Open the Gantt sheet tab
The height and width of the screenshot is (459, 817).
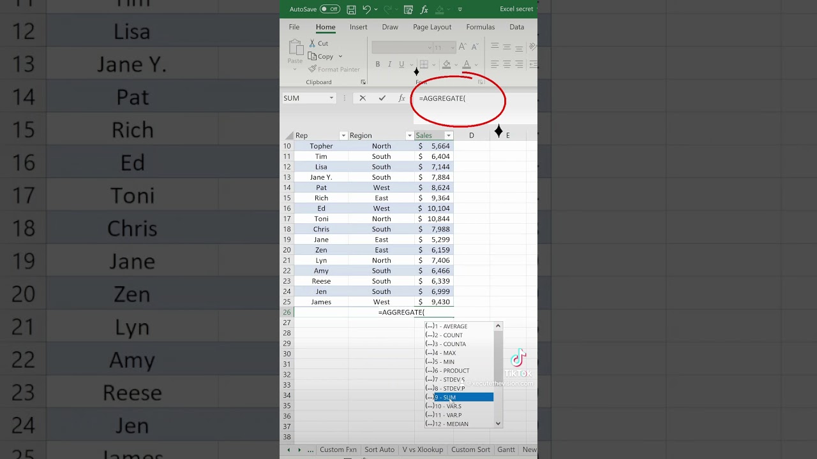506,449
